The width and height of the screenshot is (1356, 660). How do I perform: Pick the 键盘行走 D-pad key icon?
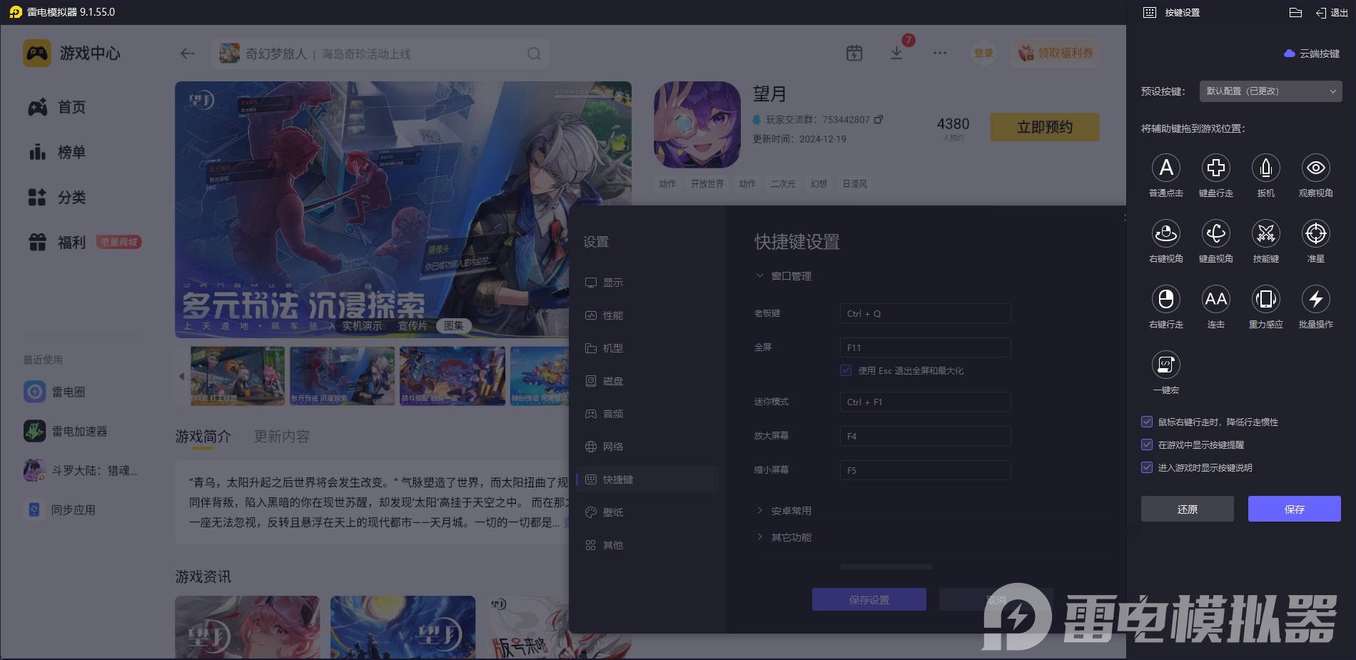point(1216,168)
